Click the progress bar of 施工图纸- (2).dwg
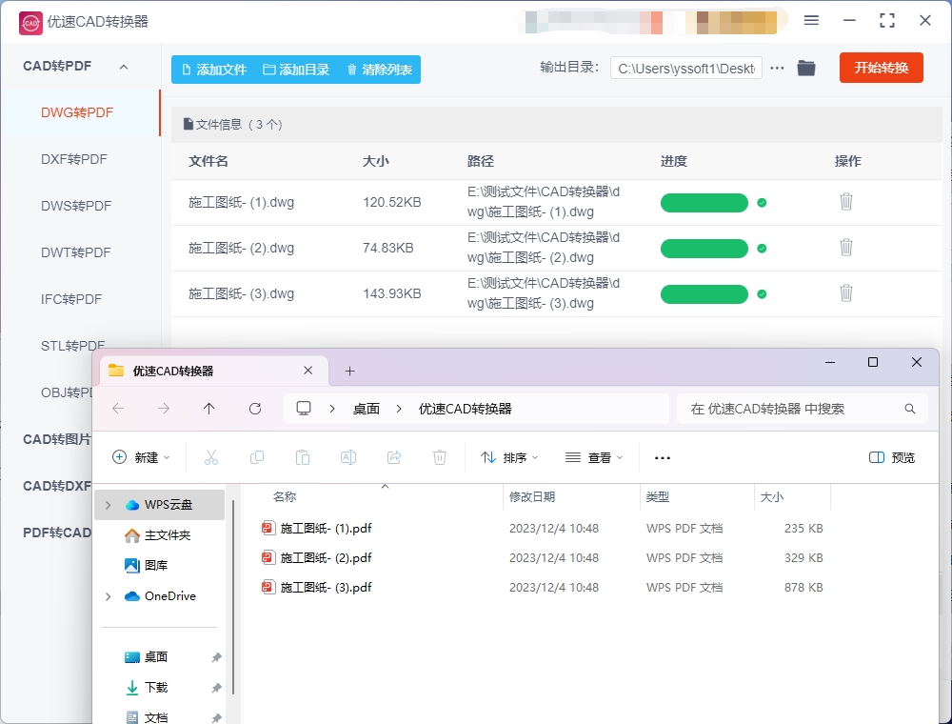 704,249
